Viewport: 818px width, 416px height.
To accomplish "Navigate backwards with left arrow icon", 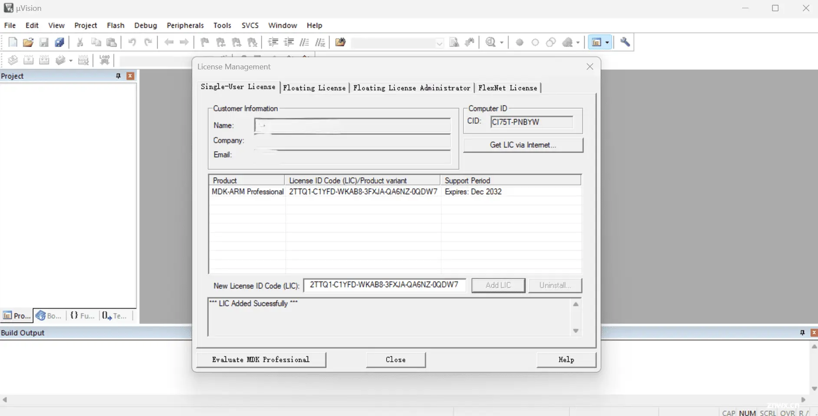I will 169,42.
